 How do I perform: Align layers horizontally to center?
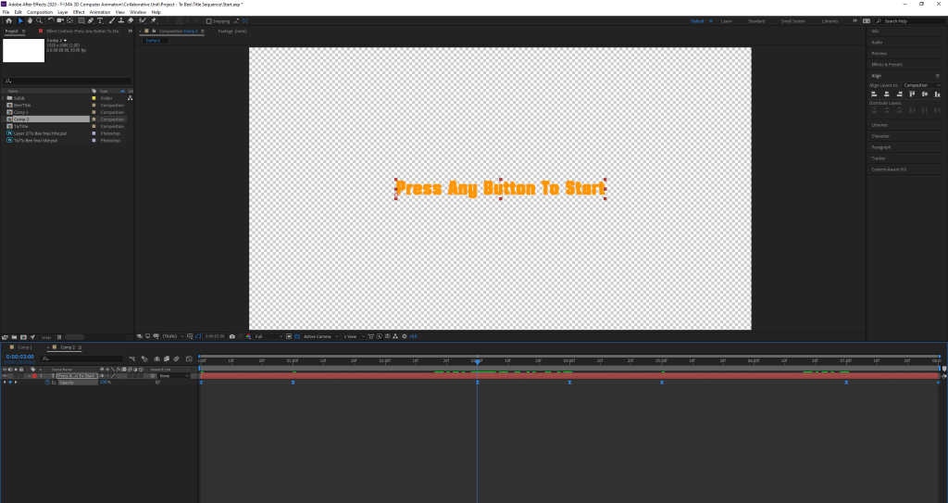(x=886, y=94)
